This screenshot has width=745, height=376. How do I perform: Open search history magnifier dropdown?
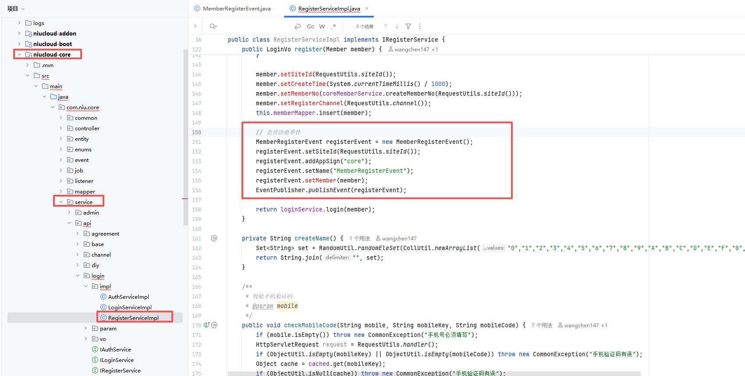213,26
